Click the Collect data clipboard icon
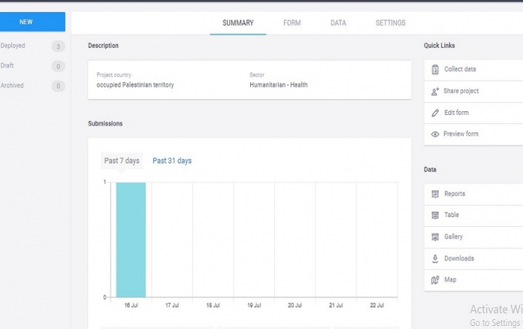The width and height of the screenshot is (523, 329). click(435, 69)
